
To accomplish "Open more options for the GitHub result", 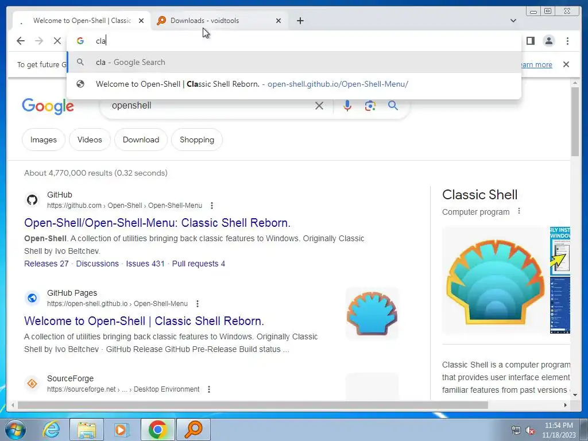I will coord(212,206).
